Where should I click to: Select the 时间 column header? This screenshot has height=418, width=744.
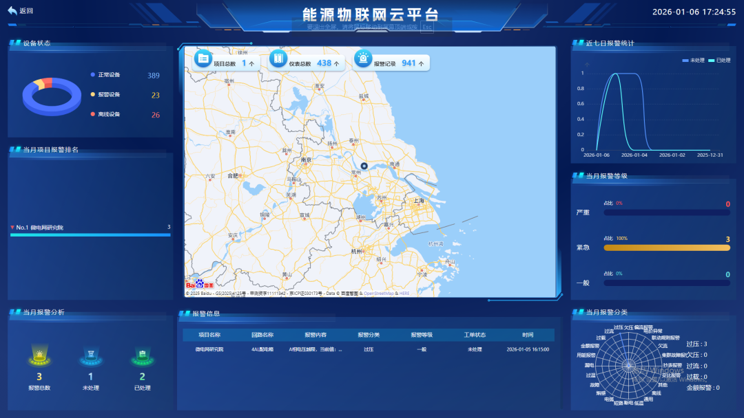528,335
